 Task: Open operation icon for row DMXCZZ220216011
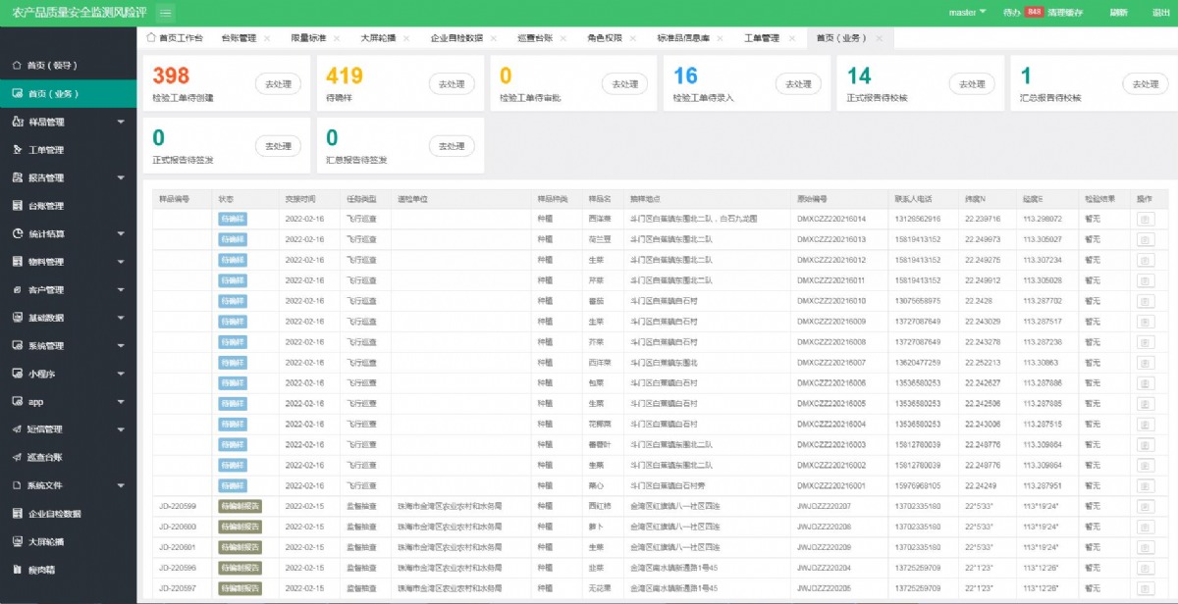point(1145,280)
